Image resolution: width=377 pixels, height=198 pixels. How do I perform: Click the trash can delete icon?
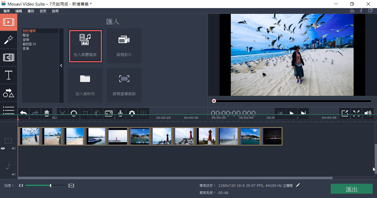pos(47,113)
